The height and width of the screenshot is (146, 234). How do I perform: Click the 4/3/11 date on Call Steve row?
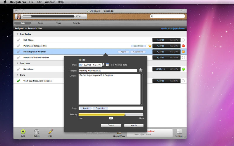[x=161, y=40]
